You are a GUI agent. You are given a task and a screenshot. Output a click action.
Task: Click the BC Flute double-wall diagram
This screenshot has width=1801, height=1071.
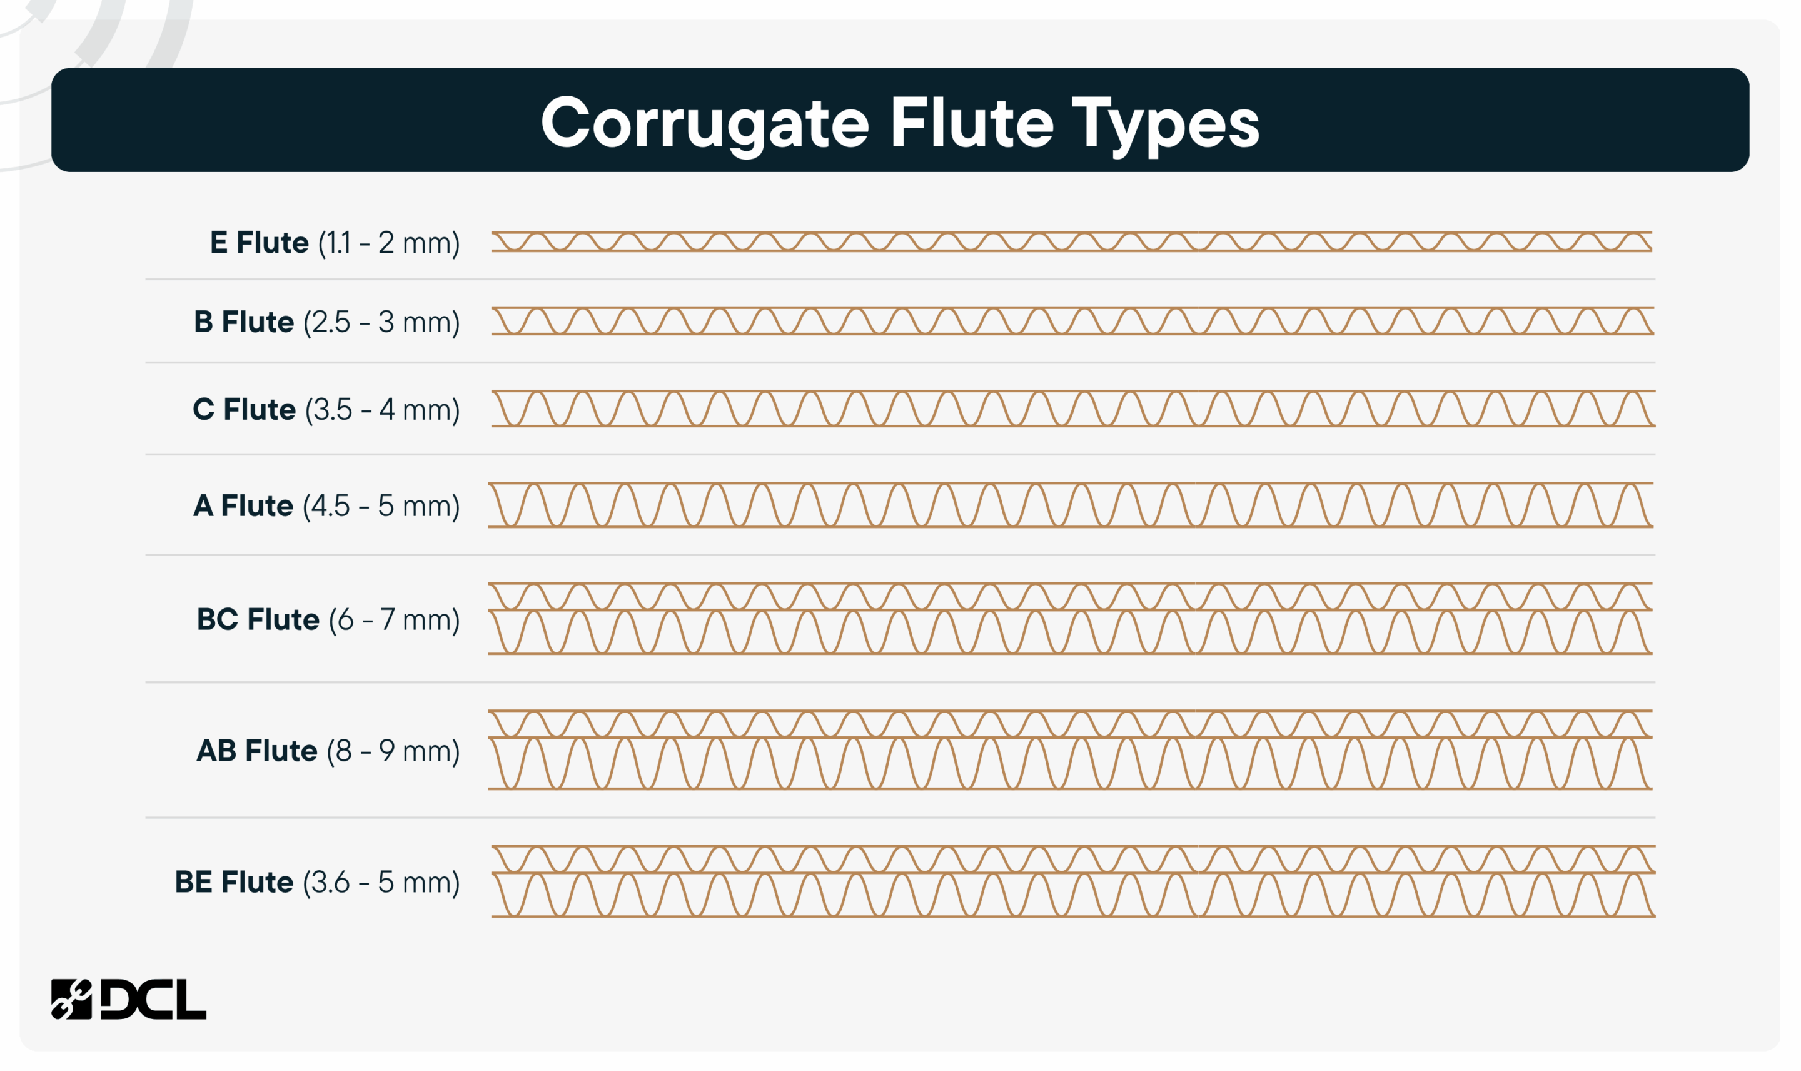point(1071,619)
